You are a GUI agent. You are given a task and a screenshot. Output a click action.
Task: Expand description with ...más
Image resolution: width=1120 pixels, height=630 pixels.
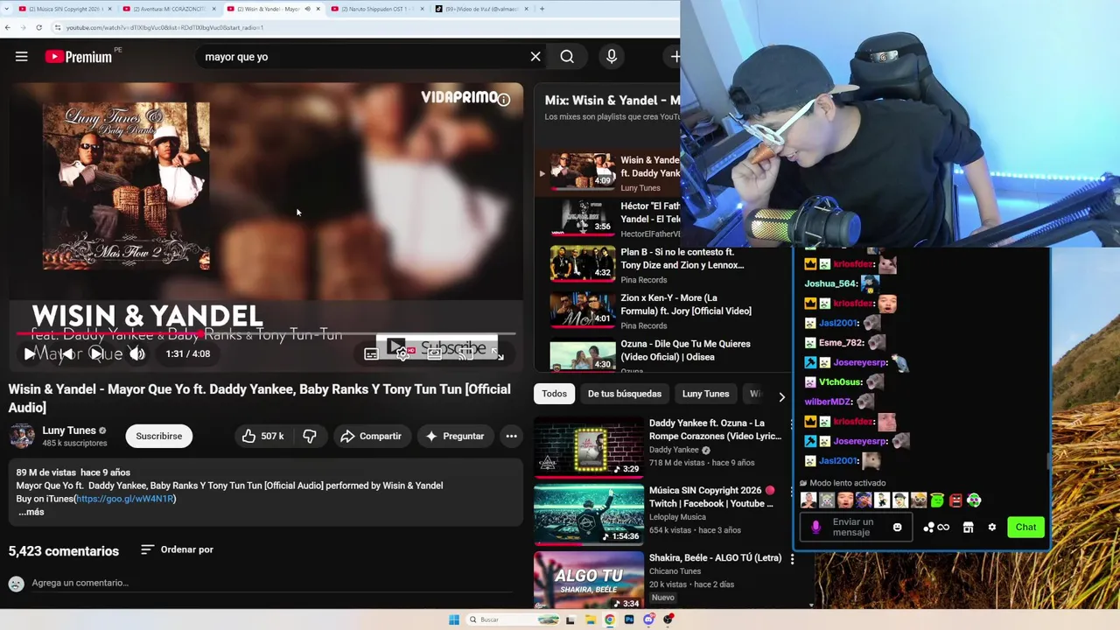coord(31,512)
